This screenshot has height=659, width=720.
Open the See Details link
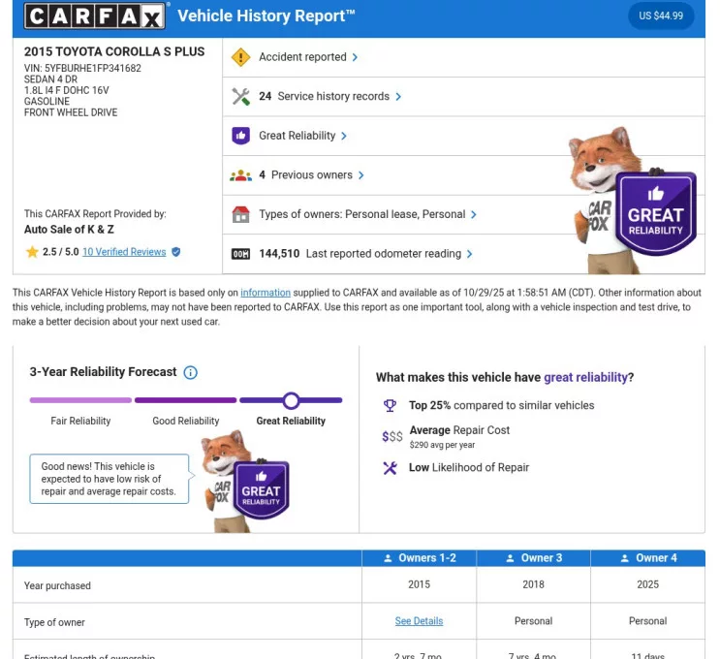click(419, 621)
